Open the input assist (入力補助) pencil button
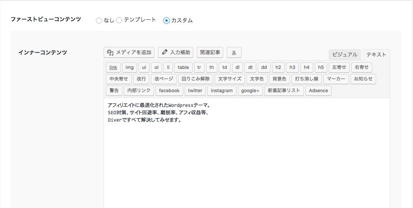This screenshot has width=413, height=208. pos(175,52)
